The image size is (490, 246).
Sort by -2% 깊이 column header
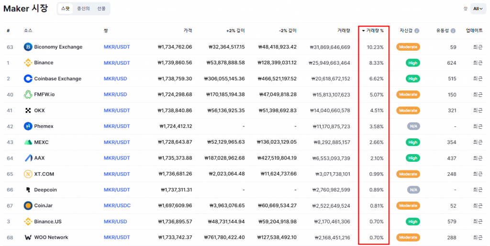(288, 31)
